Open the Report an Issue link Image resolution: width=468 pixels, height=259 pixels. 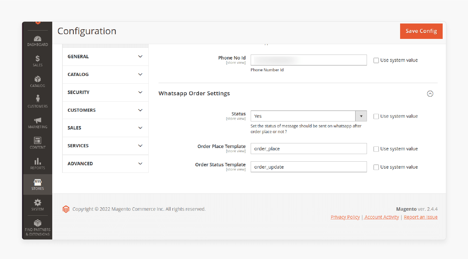point(420,217)
